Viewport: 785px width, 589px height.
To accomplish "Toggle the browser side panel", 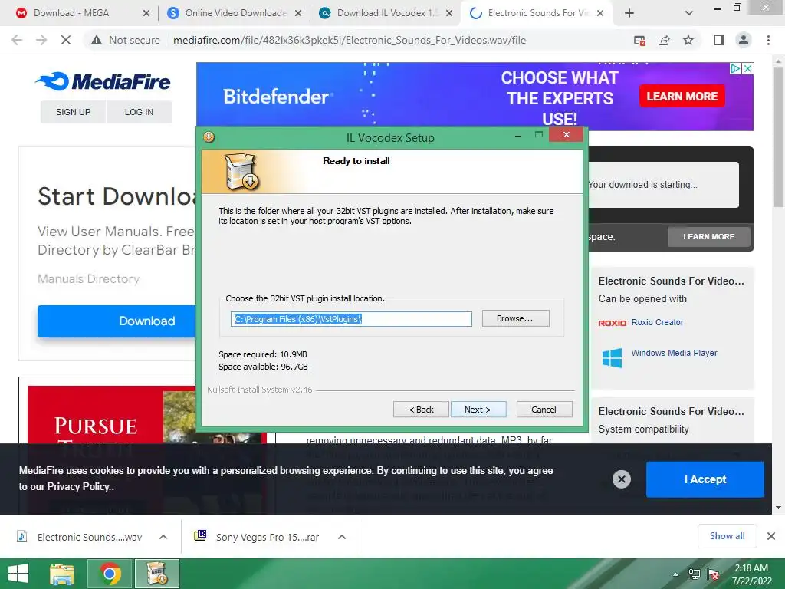I will point(719,40).
